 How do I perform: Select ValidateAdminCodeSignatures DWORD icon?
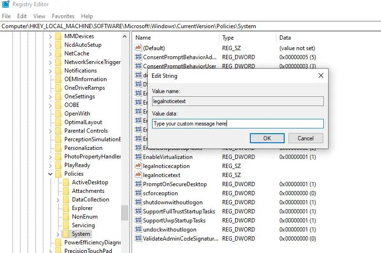tap(138, 238)
